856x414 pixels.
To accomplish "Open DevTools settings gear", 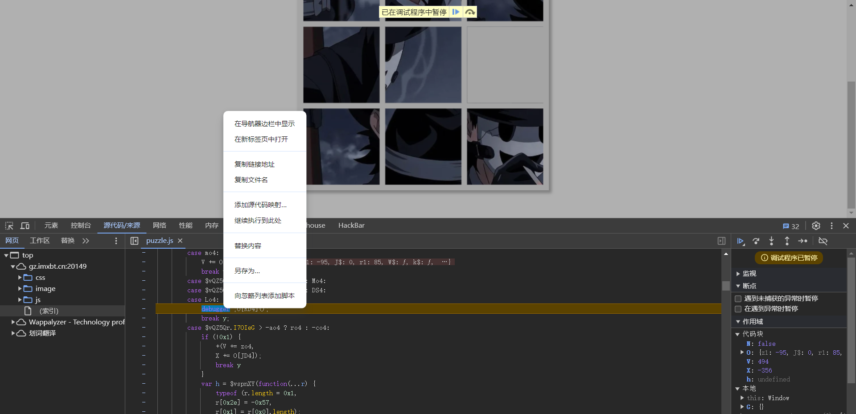I will (816, 226).
